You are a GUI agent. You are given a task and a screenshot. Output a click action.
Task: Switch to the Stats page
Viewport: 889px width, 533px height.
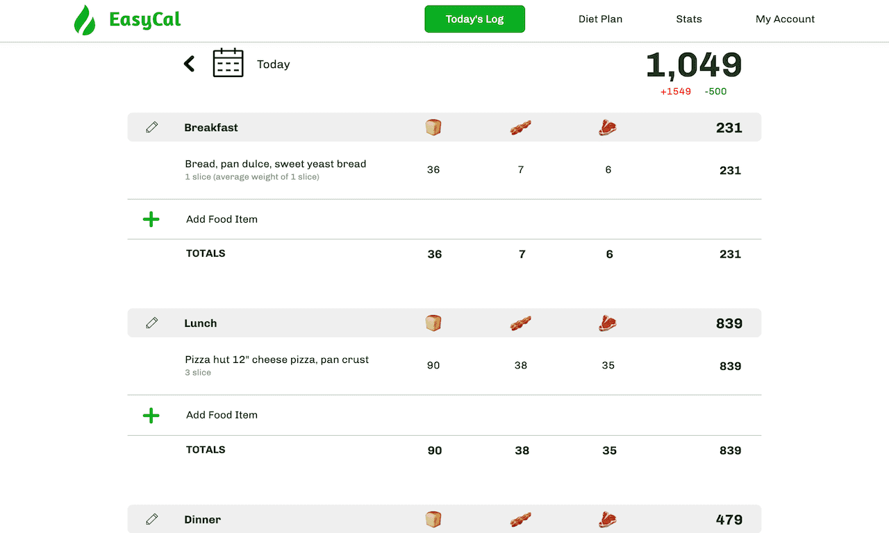689,19
